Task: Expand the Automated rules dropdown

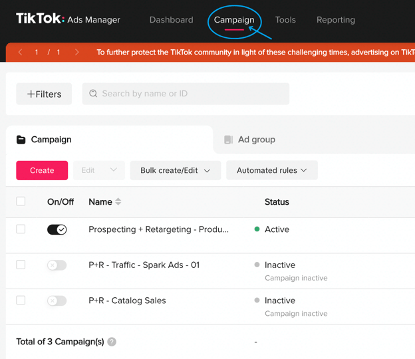Action: tap(272, 170)
